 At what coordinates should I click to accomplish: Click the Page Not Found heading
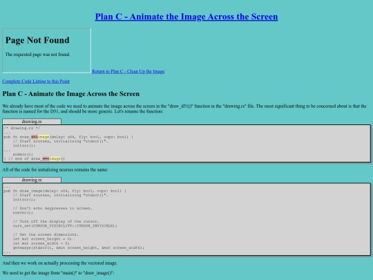pyautogui.click(x=37, y=40)
